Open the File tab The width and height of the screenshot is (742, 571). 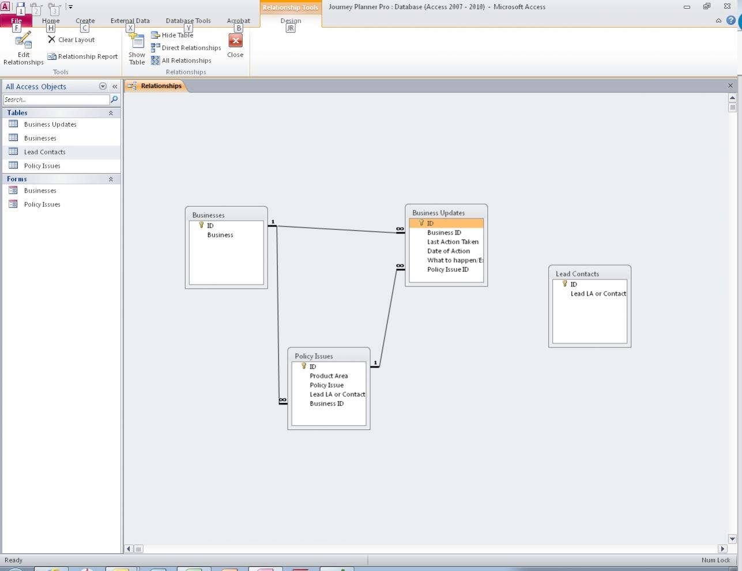tap(16, 21)
